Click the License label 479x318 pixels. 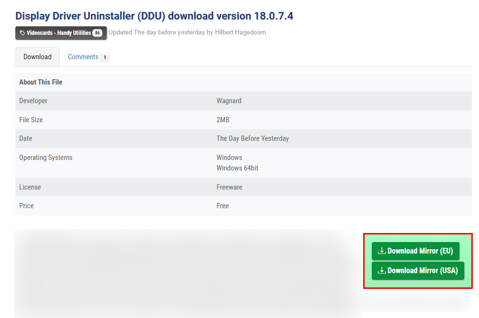tap(30, 187)
